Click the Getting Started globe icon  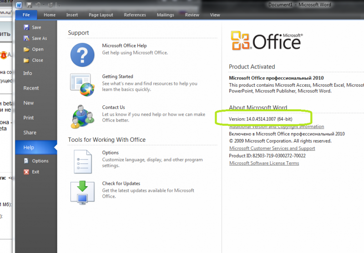[x=82, y=85]
